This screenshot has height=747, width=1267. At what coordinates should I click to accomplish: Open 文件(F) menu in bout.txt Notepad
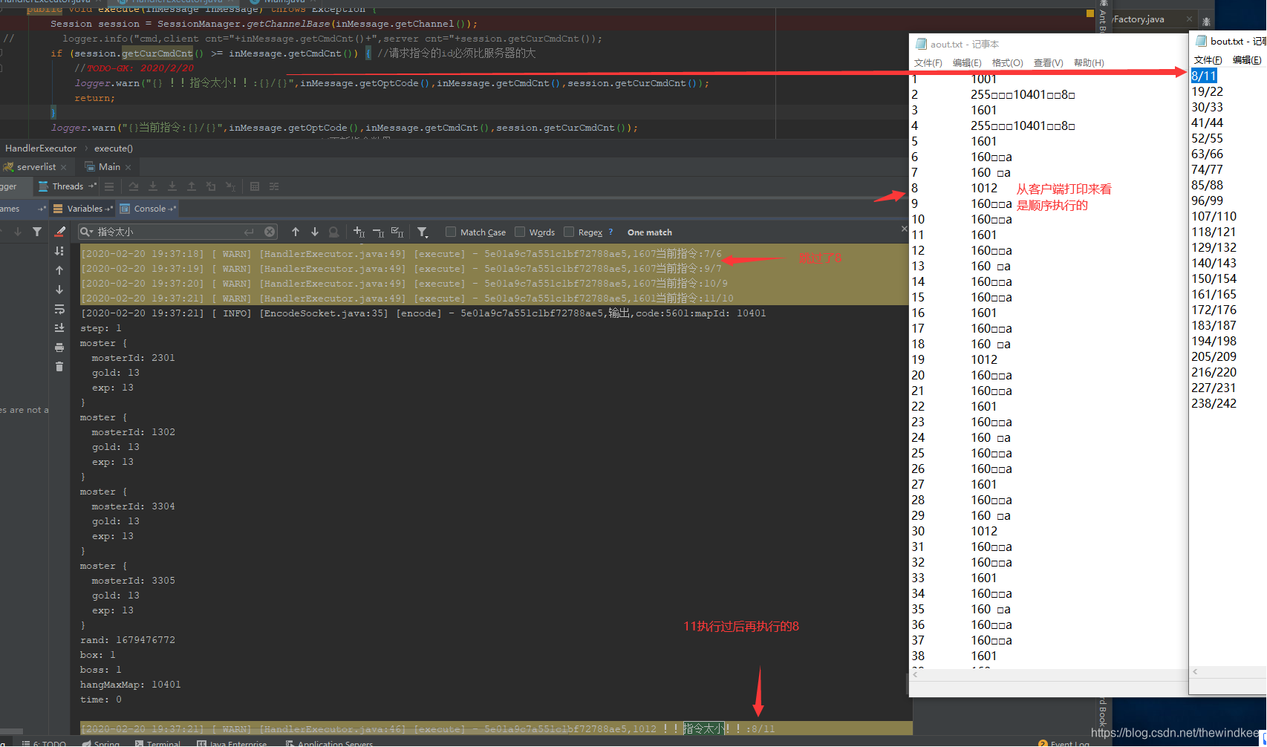pyautogui.click(x=1208, y=60)
